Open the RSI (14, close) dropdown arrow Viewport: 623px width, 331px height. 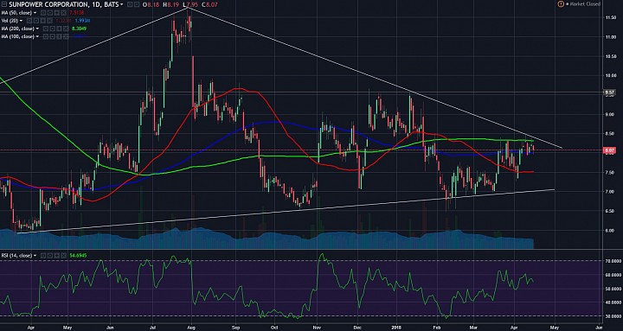[x=35, y=255]
